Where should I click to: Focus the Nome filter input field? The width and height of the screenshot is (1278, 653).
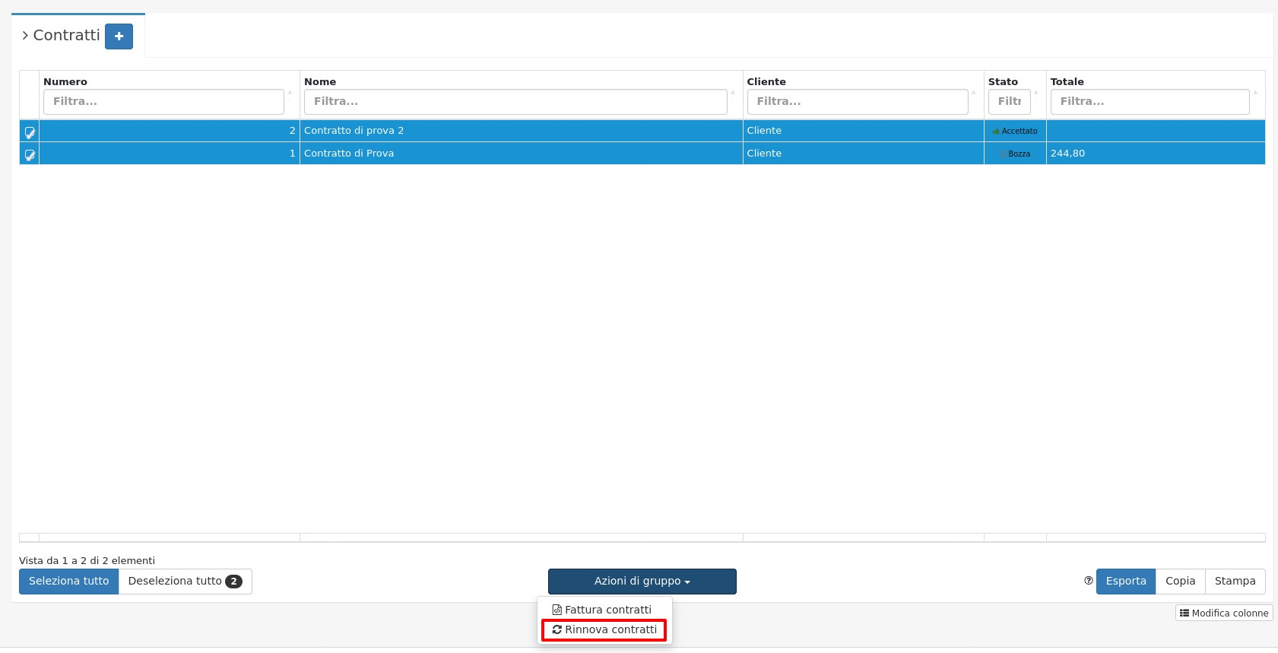[515, 102]
